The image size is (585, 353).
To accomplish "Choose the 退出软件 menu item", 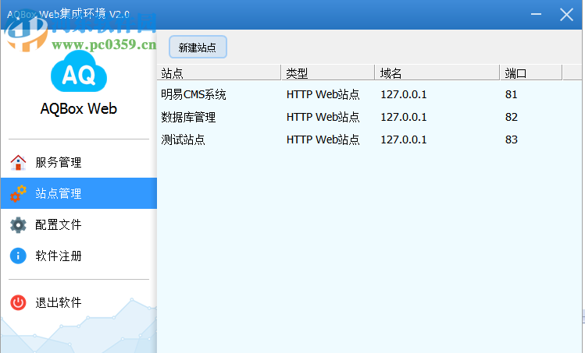I will click(x=79, y=302).
